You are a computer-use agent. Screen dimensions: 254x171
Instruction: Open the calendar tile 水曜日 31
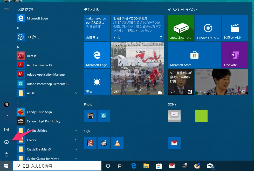(x=97, y=28)
